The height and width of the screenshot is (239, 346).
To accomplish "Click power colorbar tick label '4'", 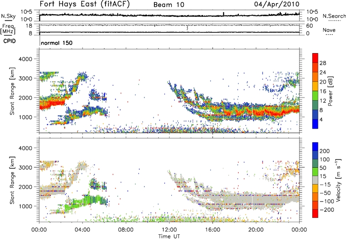I will click(321, 119).
